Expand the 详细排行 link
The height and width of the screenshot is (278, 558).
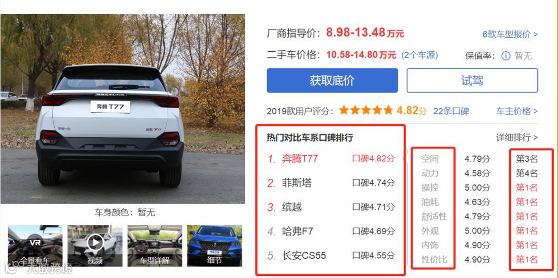517,137
